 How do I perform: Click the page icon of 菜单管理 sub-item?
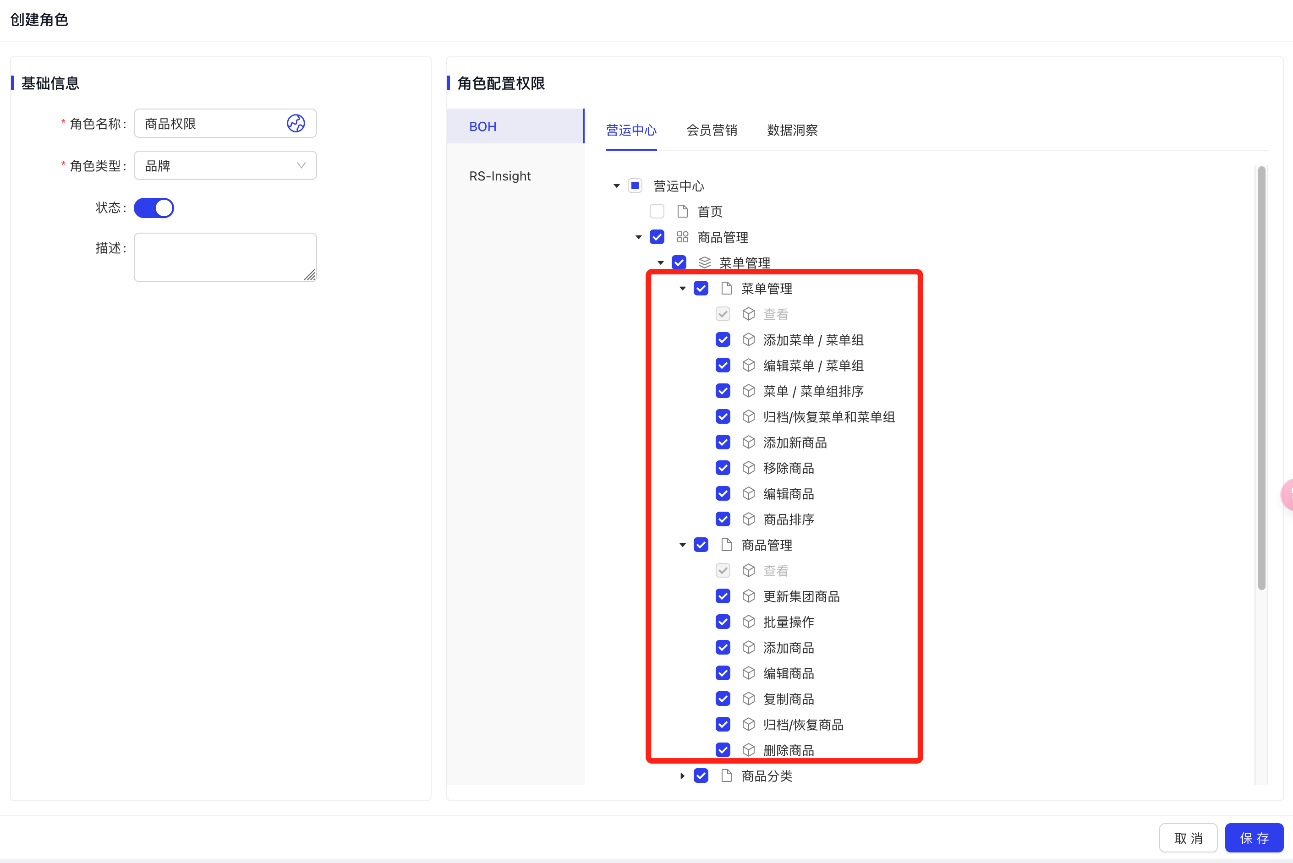point(727,289)
